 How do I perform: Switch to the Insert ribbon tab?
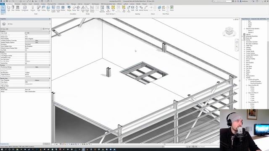[30, 4]
